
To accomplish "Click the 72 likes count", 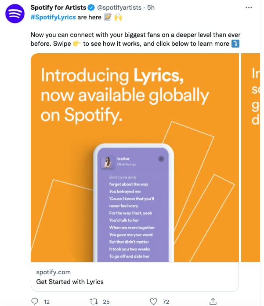I will tap(166, 301).
